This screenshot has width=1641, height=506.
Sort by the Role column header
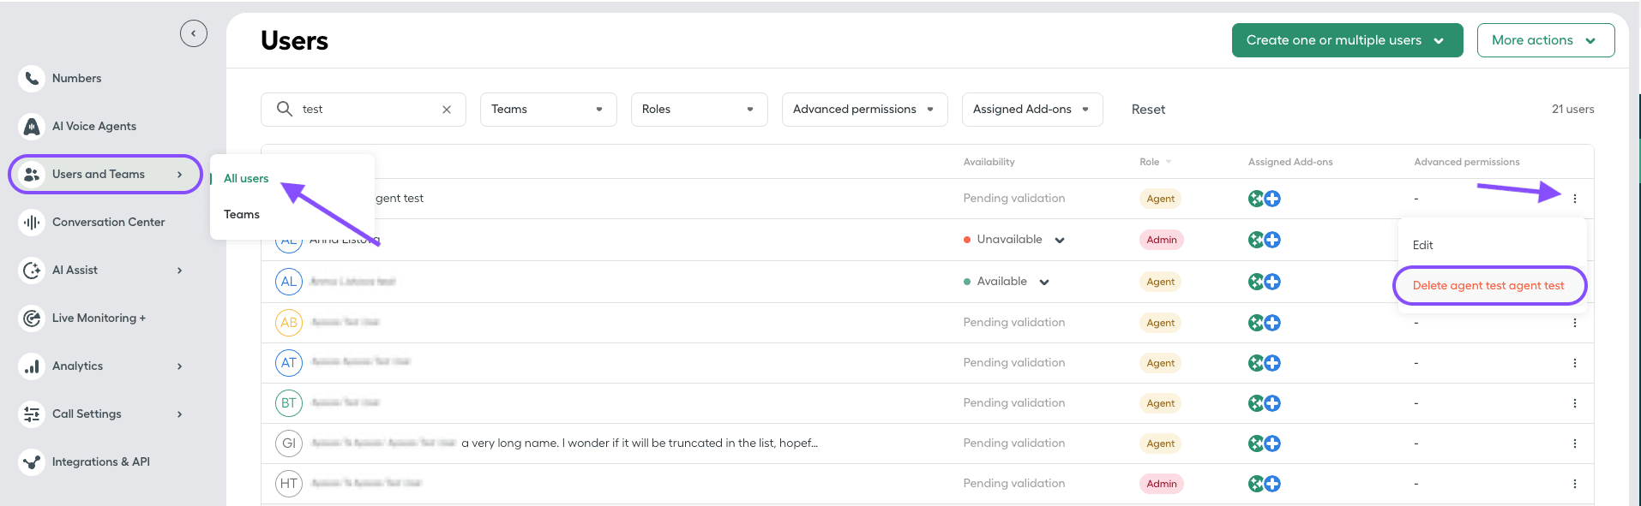[x=1155, y=162]
